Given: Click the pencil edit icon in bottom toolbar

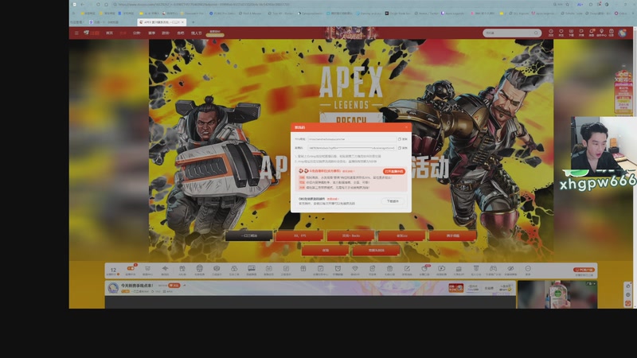Looking at the screenshot, I should 407,270.
